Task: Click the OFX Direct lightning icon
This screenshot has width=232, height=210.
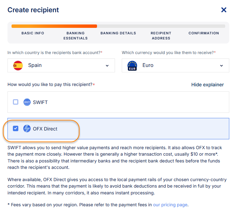Action: click(27, 129)
